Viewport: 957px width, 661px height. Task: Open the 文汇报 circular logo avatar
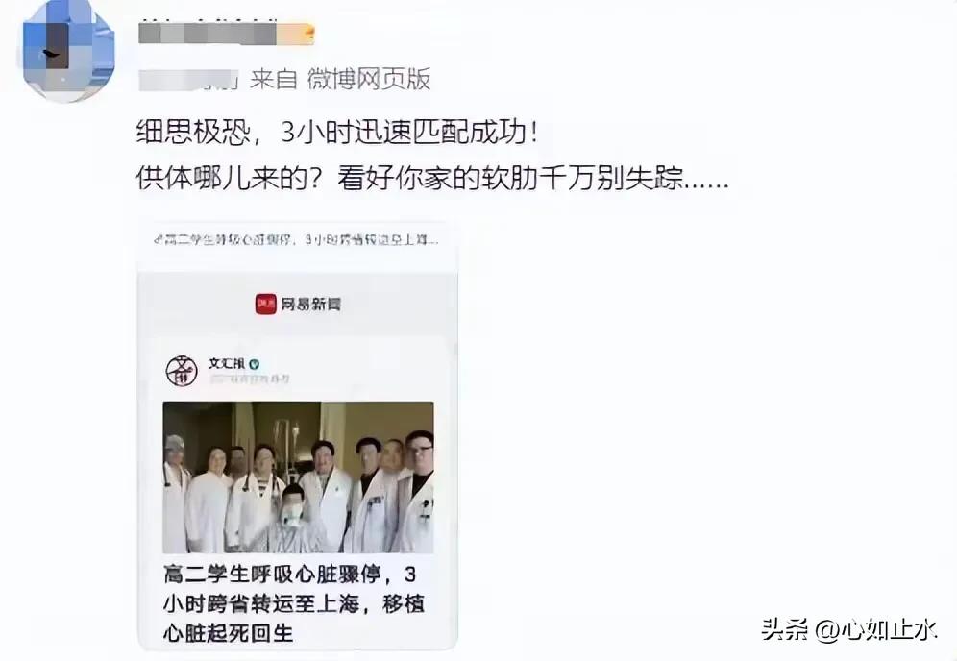click(182, 370)
